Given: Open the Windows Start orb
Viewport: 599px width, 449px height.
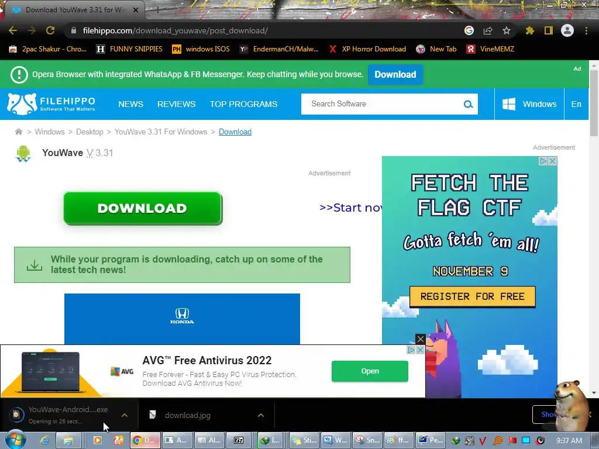Looking at the screenshot, I should pos(15,440).
